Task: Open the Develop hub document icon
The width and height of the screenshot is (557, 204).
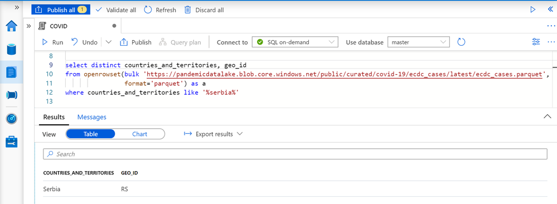Action: (x=11, y=72)
